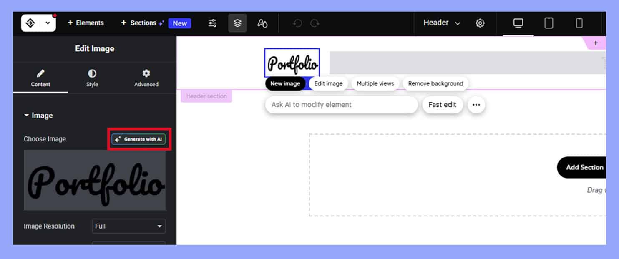Switch to tablet view icon
Viewport: 619px width, 259px height.
pyautogui.click(x=549, y=23)
